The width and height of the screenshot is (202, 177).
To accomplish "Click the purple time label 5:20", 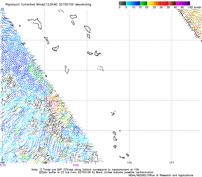I will coord(76,165).
